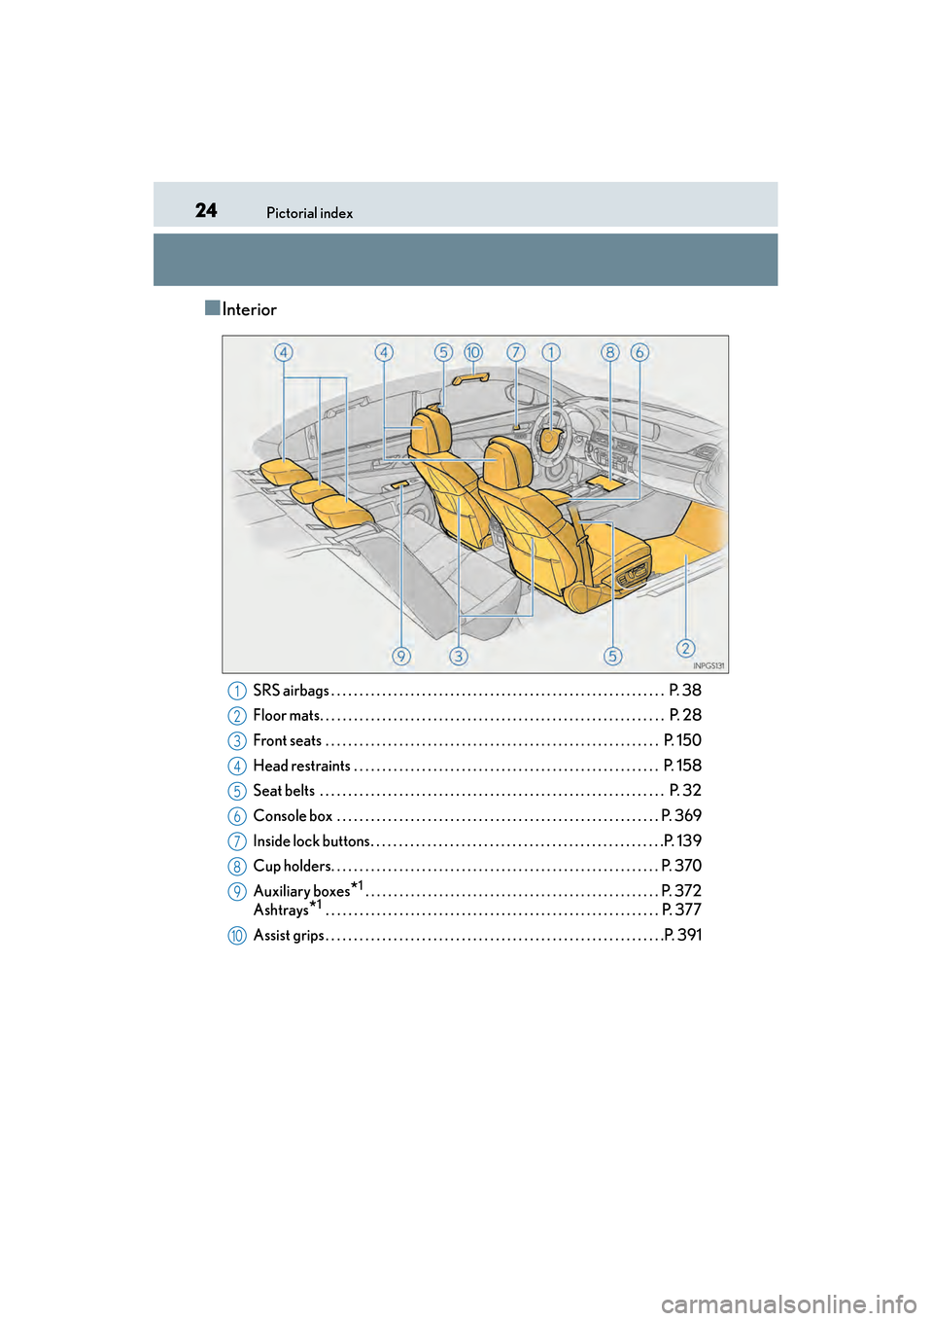Click the circled 8 beside Cup holders

click(x=237, y=867)
